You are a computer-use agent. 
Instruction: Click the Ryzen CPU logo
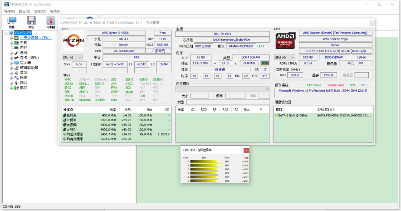[74, 41]
